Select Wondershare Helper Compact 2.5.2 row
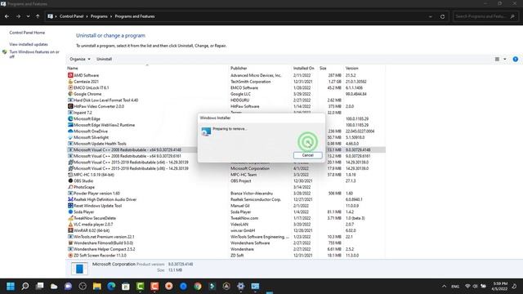 tap(226, 249)
